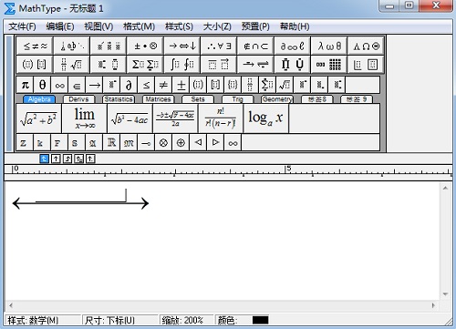This screenshot has width=456, height=329.
Task: Switch to the Sets tab
Action: point(198,99)
